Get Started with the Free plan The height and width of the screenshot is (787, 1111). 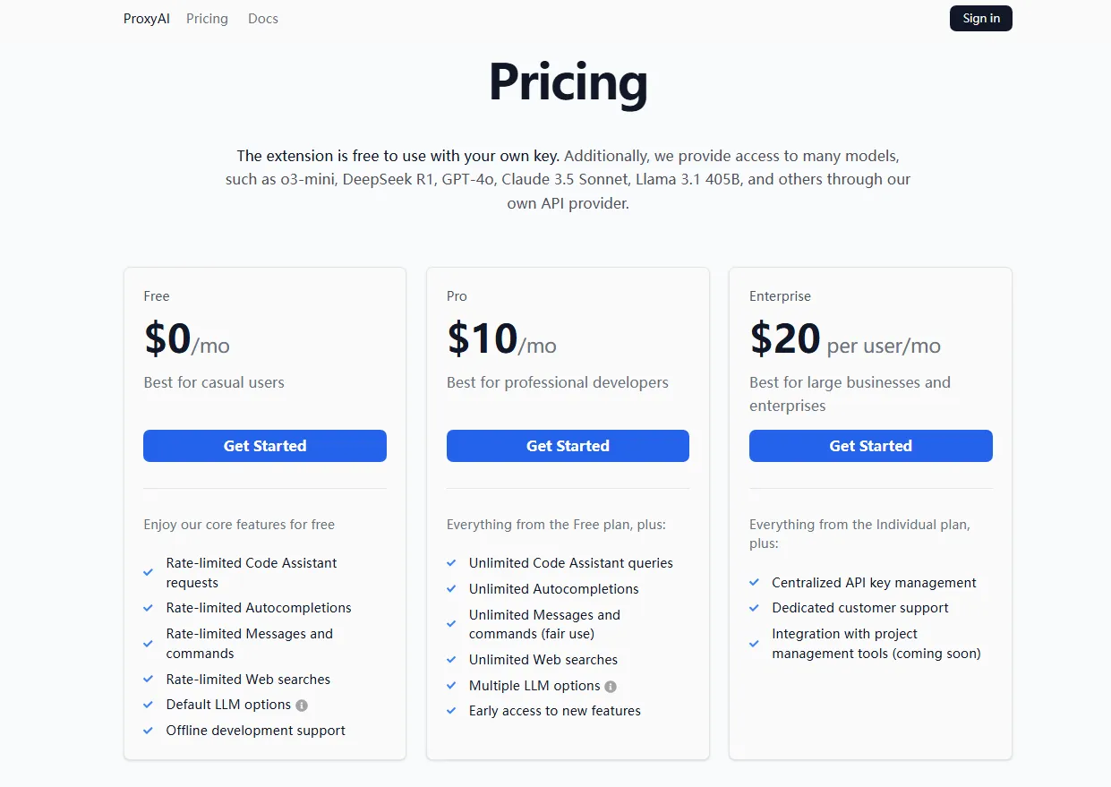[x=265, y=446]
